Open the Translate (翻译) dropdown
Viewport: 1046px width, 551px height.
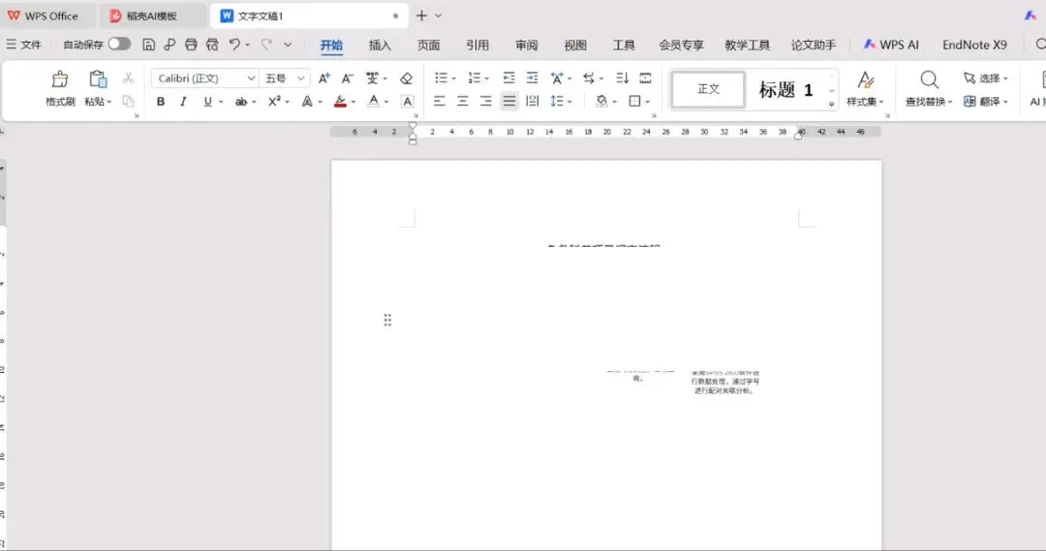point(985,102)
